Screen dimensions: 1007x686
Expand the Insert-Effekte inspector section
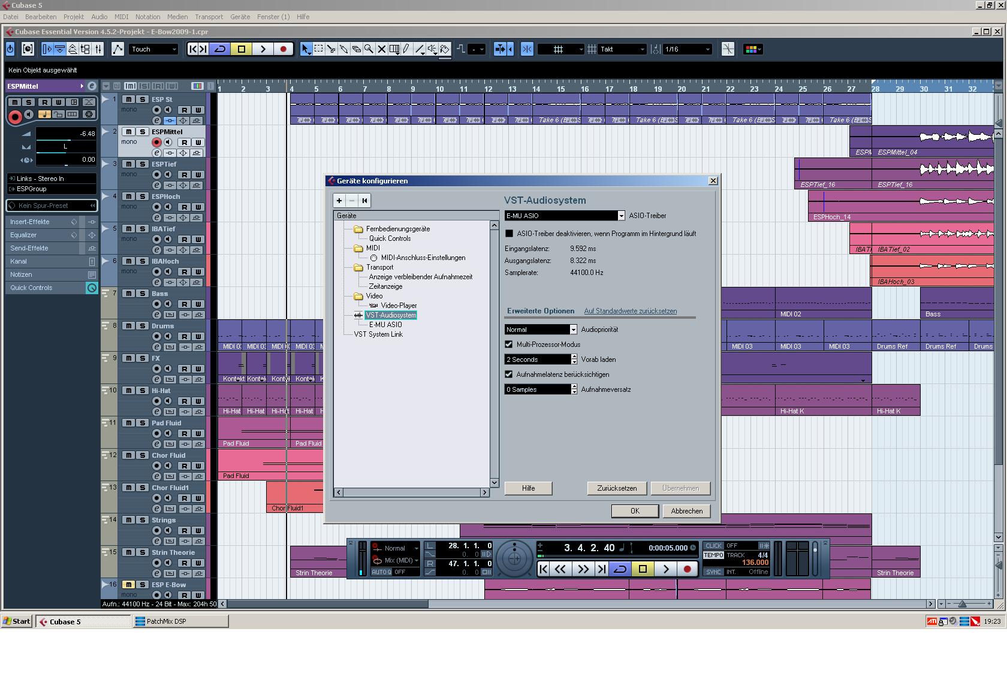[52, 222]
